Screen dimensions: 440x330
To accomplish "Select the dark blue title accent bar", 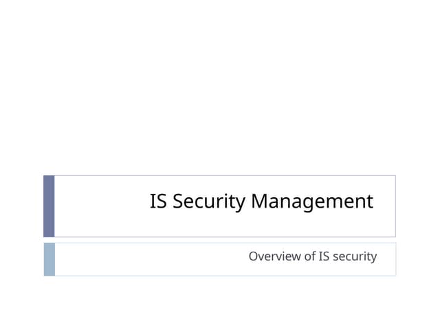I will click(49, 206).
